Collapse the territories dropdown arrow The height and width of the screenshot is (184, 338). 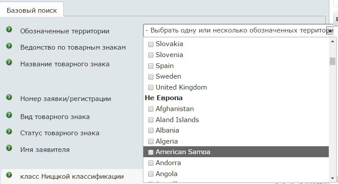click(x=329, y=31)
